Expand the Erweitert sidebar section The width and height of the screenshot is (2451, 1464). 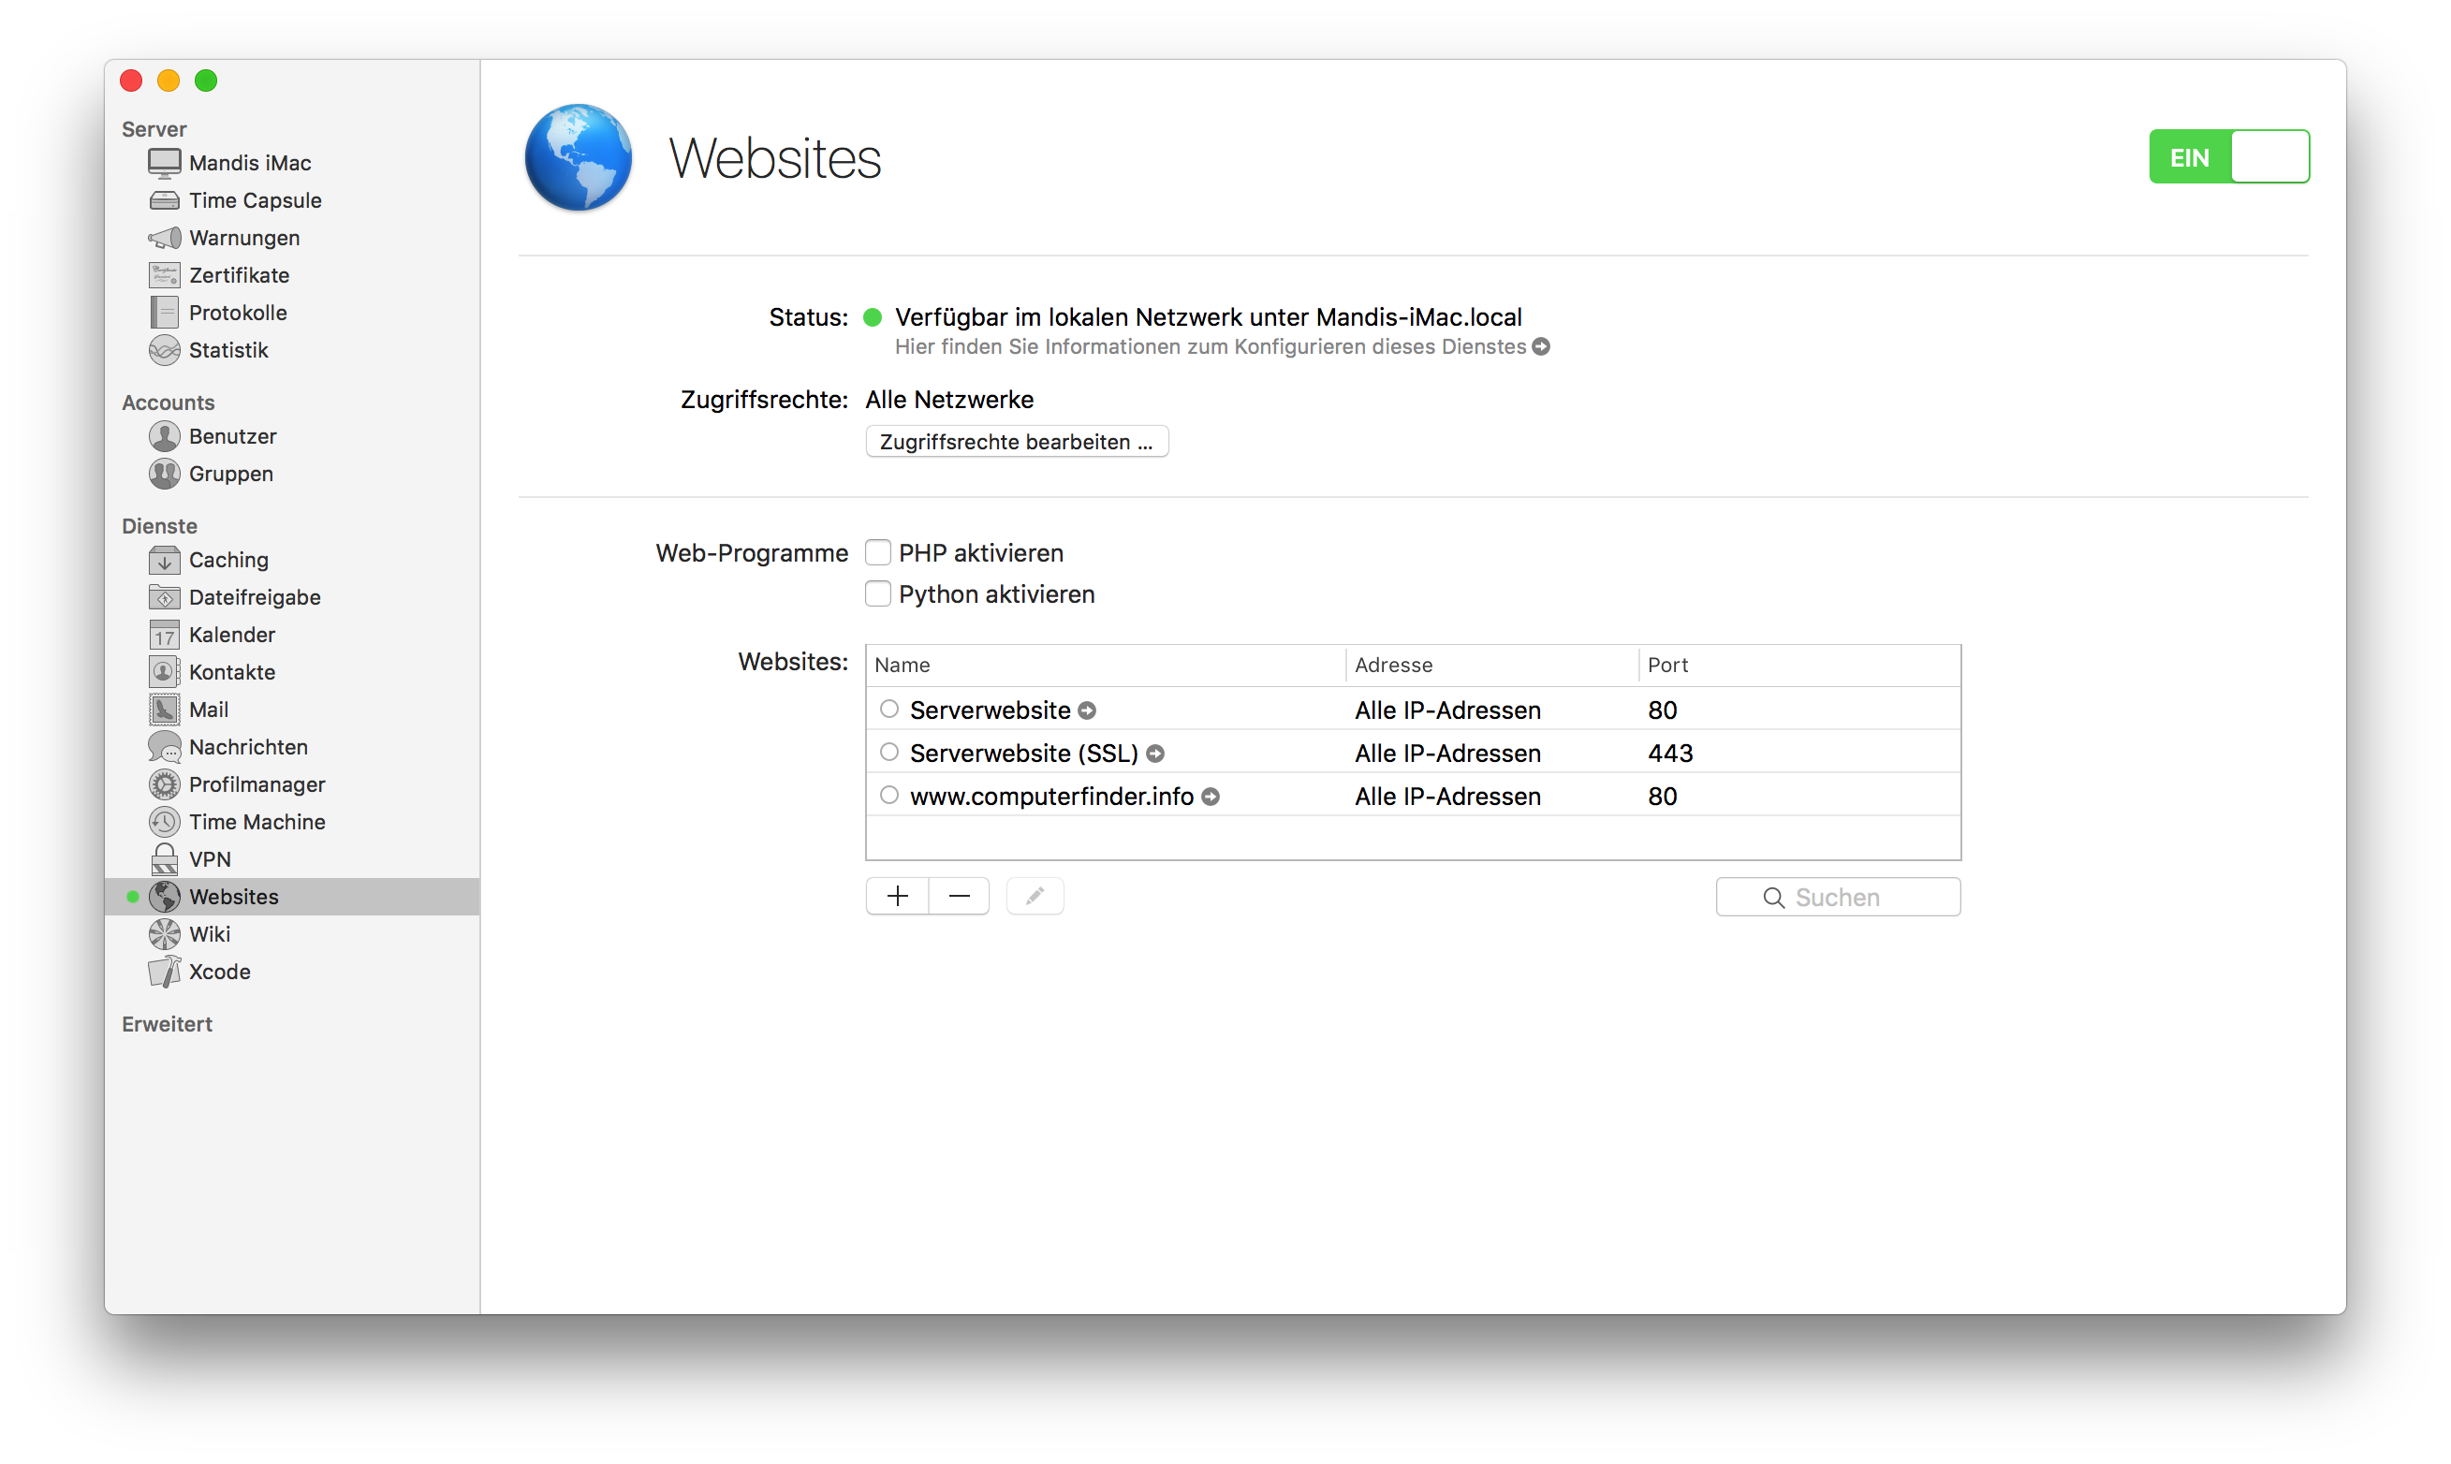(x=167, y=1024)
